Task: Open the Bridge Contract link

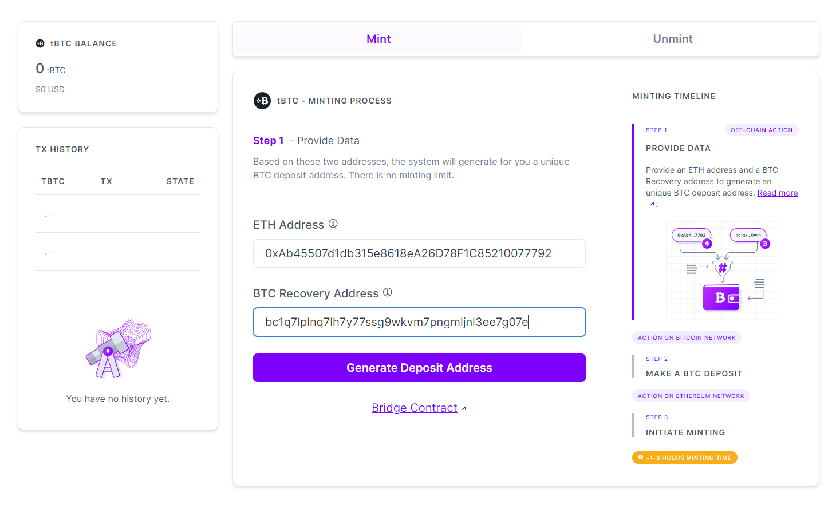Action: tap(415, 407)
